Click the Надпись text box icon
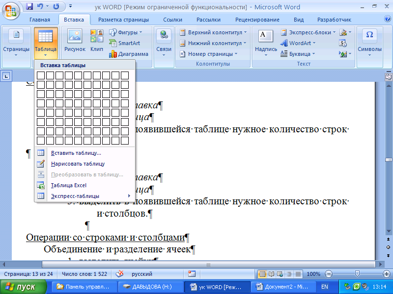 pyautogui.click(x=266, y=41)
